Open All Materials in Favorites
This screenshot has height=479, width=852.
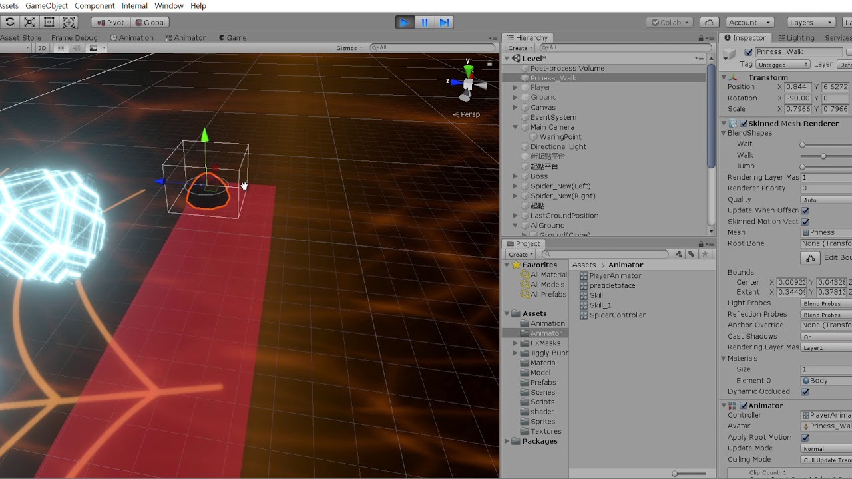tap(545, 275)
